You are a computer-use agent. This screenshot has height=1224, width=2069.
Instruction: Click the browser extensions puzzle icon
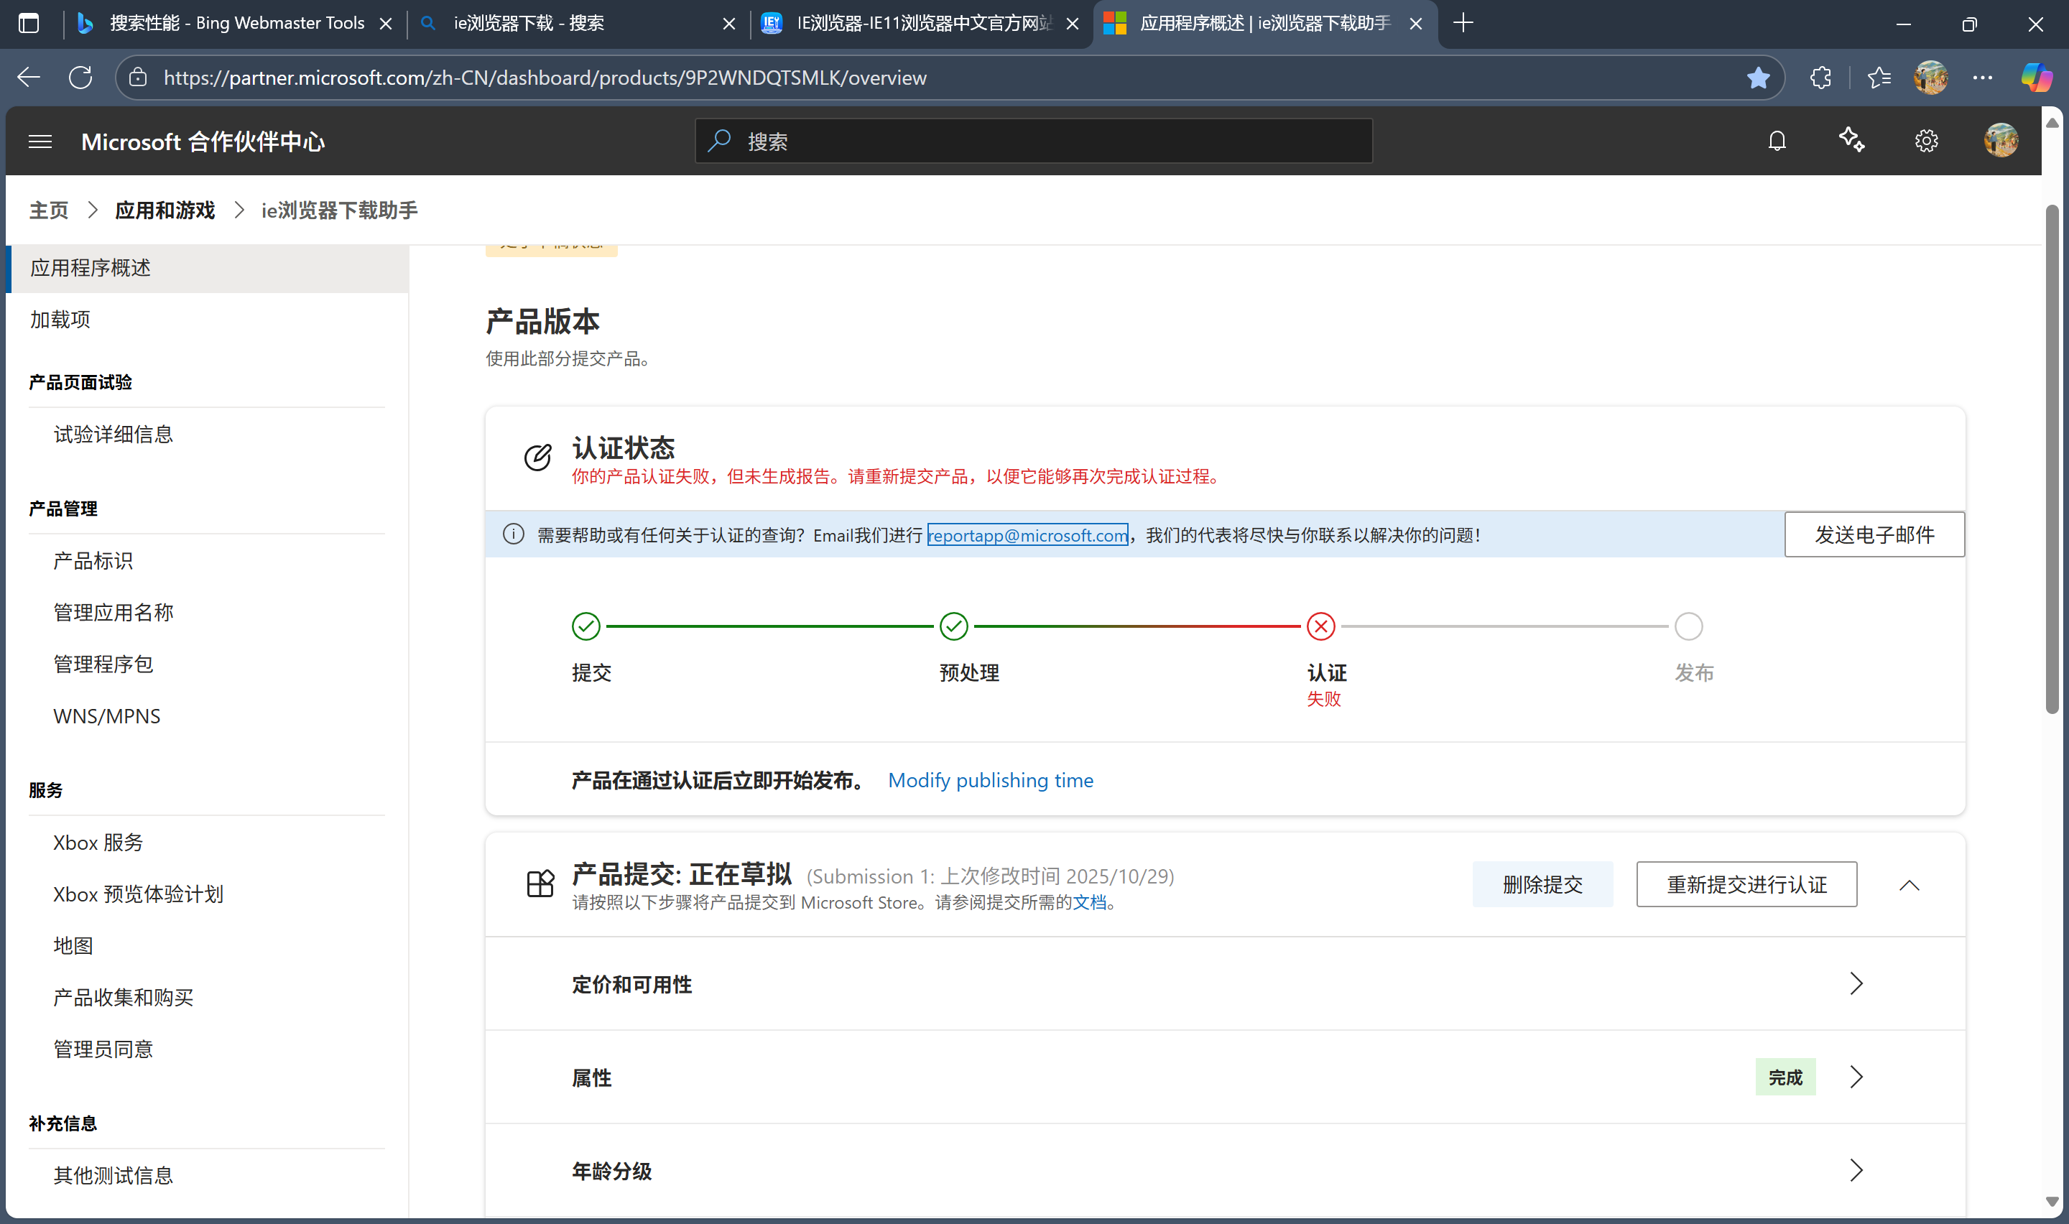[x=1820, y=78]
